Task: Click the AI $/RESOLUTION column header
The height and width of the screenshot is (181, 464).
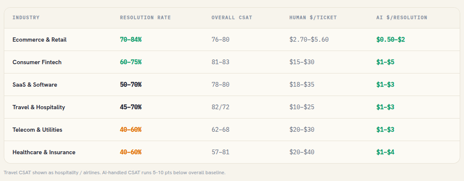Action: pos(402,17)
